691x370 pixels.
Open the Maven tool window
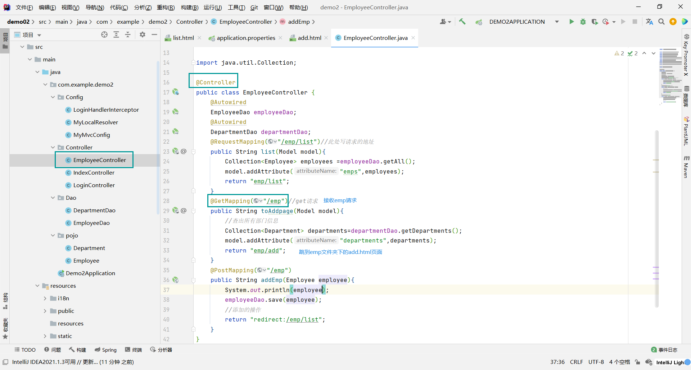686,167
